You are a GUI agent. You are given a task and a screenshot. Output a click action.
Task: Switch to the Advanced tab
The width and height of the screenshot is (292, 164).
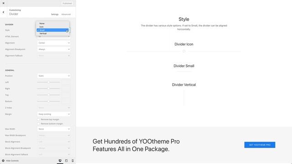66,14
